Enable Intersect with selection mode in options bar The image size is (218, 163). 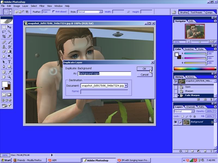pos(27,12)
